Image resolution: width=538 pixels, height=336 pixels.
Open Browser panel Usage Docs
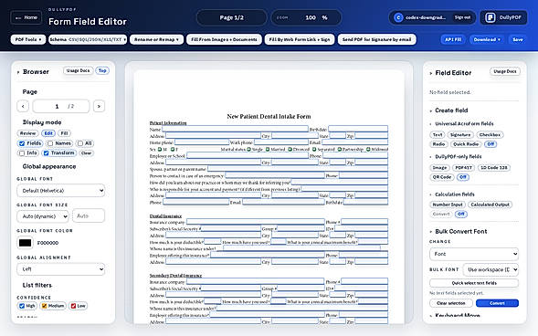(x=78, y=70)
